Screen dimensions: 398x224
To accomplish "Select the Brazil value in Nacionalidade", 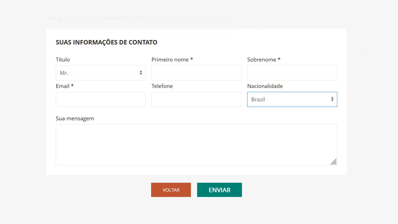I will 258,99.
